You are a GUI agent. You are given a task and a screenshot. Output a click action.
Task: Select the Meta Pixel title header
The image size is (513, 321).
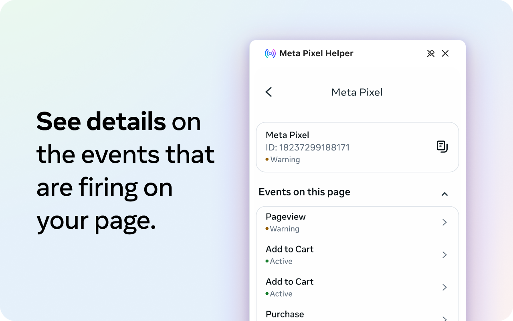tap(357, 92)
